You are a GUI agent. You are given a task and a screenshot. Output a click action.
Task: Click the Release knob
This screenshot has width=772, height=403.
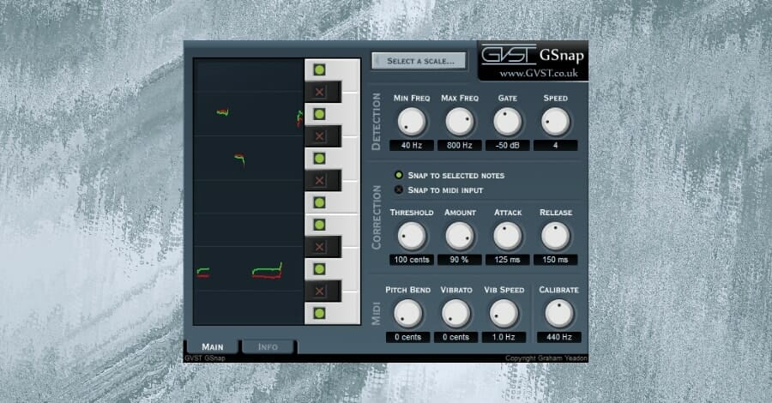(555, 236)
